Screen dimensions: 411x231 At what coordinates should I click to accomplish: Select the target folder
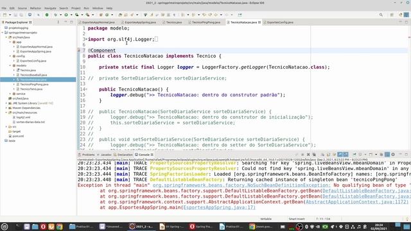tap(16, 132)
